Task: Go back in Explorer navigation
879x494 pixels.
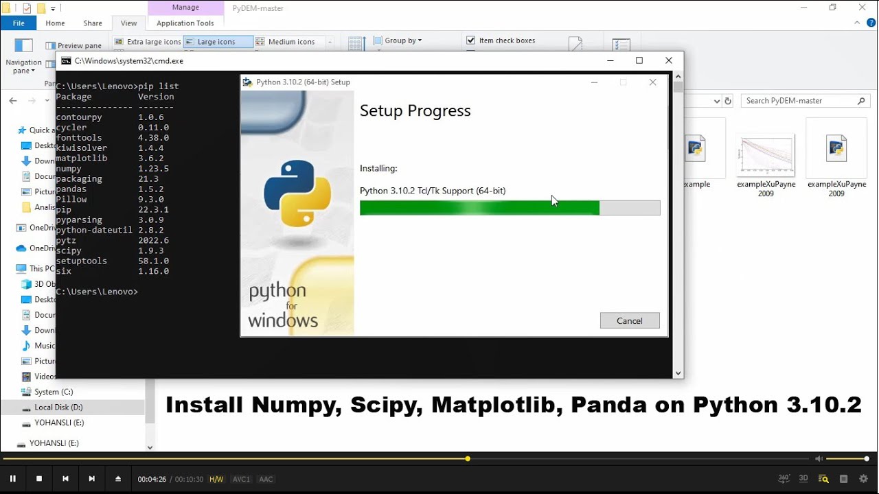Action: pyautogui.click(x=12, y=100)
